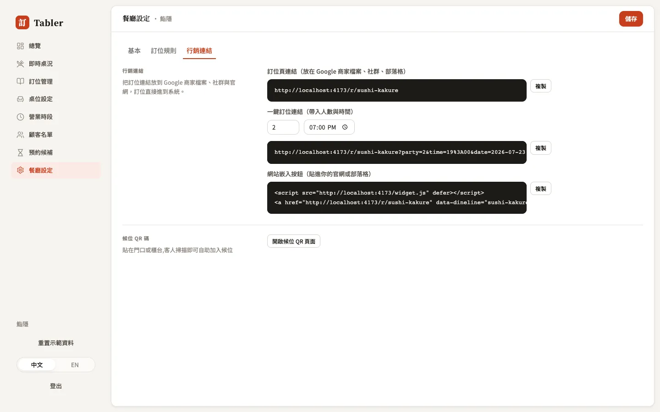Click the 總覽 dashboard grid icon
Screen dimensions: 660x412
click(20, 46)
